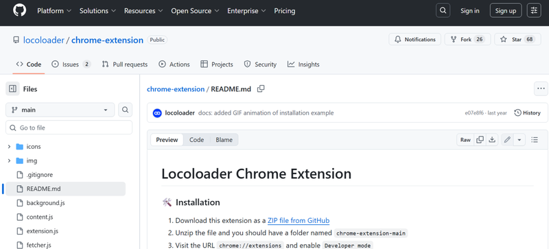Open locoloader author link in commit bar
This screenshot has height=249, width=549.
[x=180, y=112]
